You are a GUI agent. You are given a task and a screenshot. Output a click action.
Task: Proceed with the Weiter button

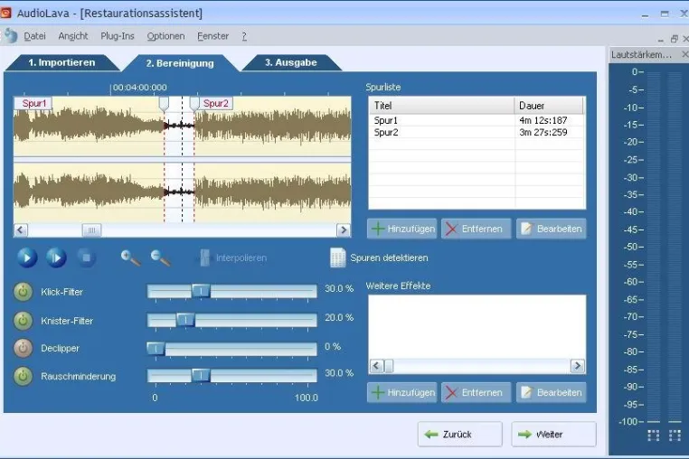pos(553,434)
